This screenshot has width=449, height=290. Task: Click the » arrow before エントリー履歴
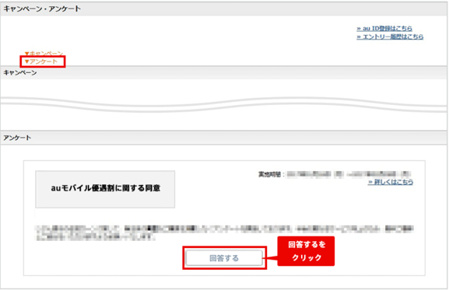(x=359, y=37)
